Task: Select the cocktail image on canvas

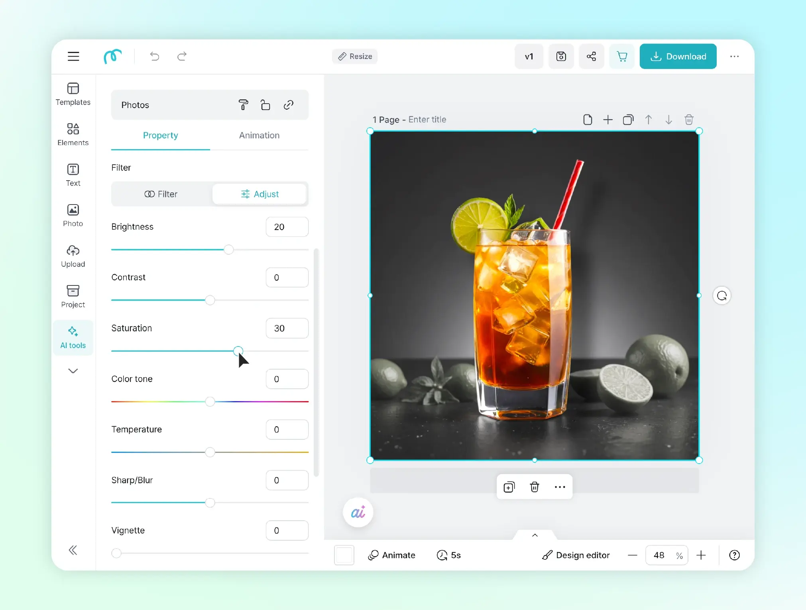Action: [x=535, y=296]
